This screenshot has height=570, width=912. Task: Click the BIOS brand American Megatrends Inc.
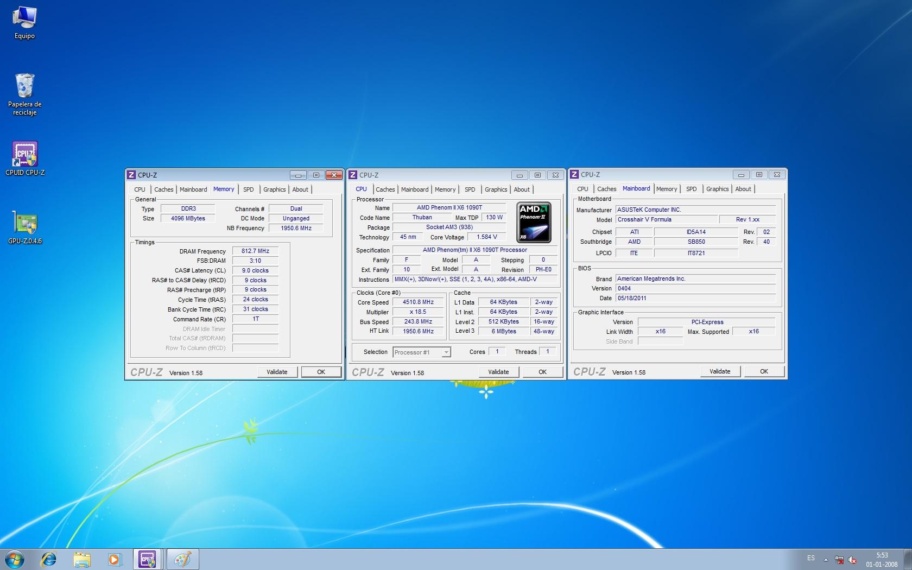pos(695,279)
